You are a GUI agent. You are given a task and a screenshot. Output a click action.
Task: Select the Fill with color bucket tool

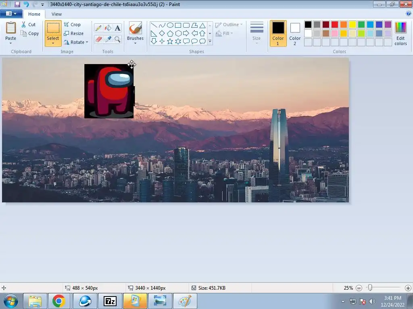coord(108,28)
